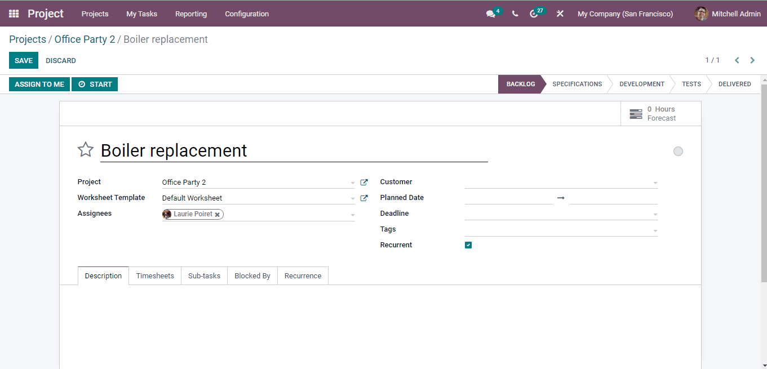Image resolution: width=767 pixels, height=369 pixels.
Task: Switch to the Timesheets tab
Action: (x=154, y=275)
